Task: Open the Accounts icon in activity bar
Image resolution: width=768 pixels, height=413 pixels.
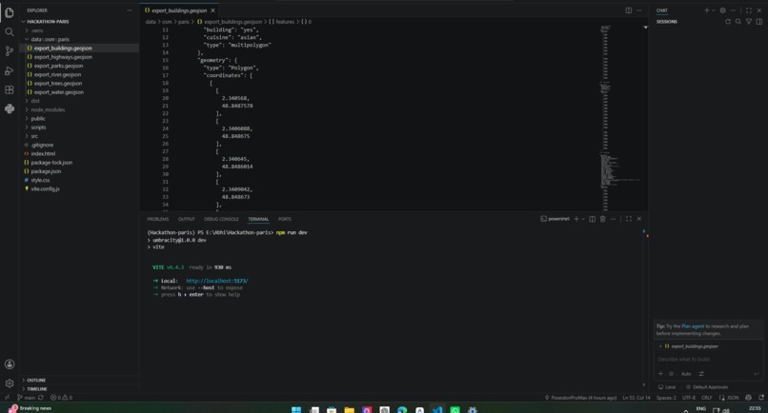Action: pos(10,364)
